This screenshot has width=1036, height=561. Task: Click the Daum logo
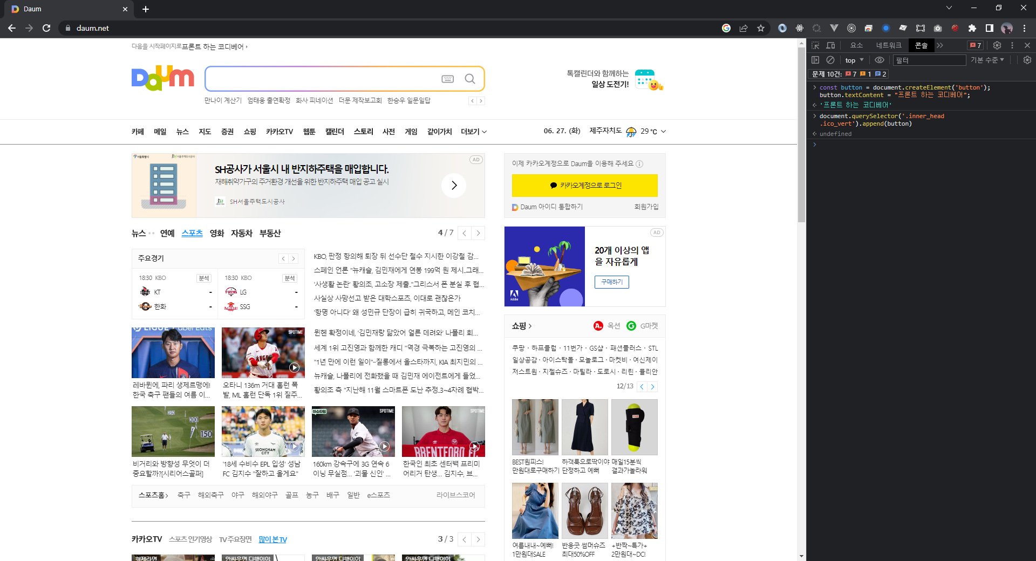pos(162,78)
